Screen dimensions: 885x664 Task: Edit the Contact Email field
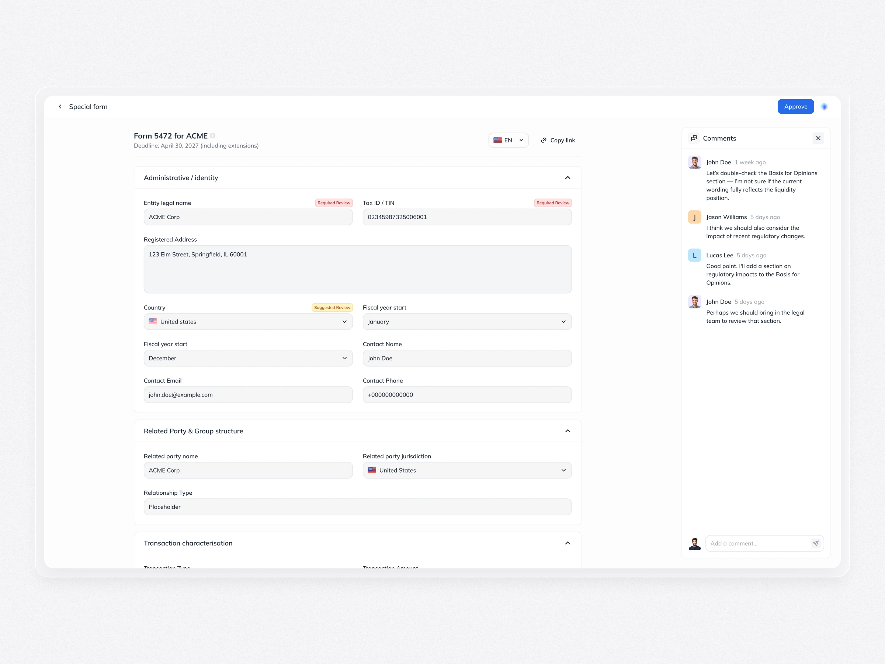pos(248,395)
